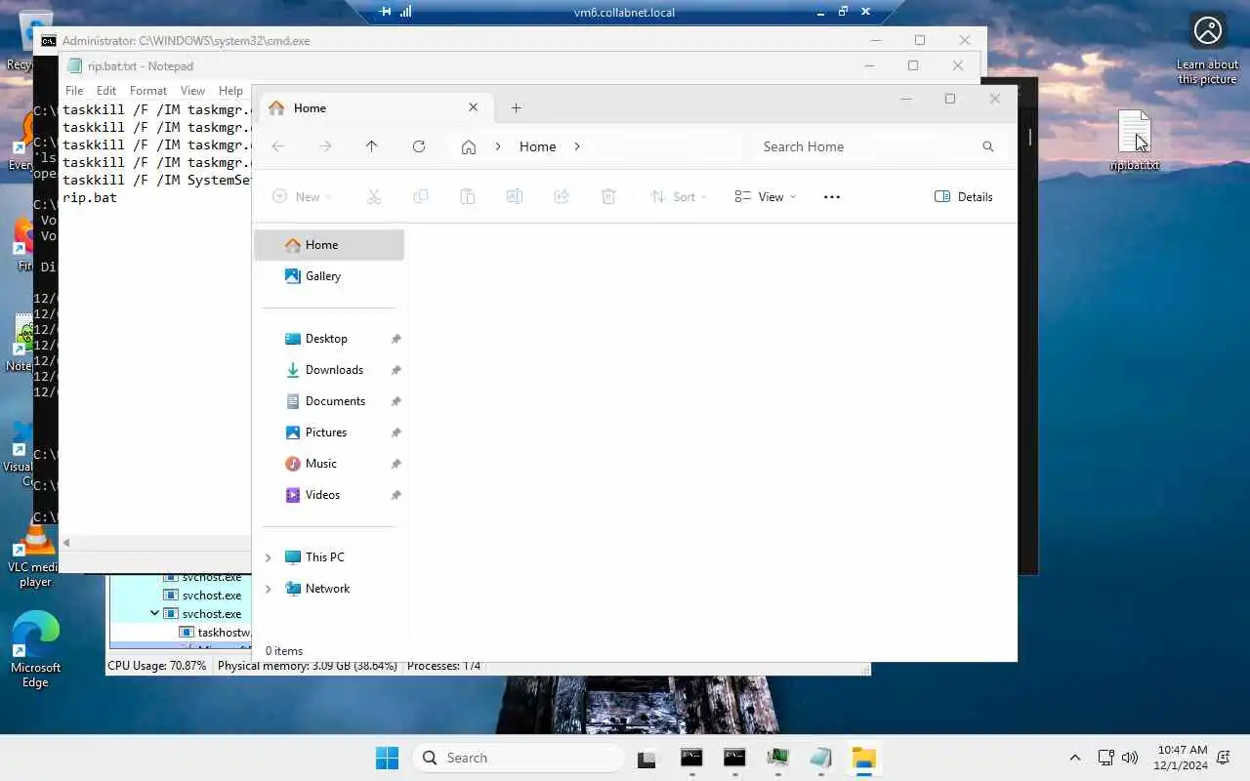Open Task View from taskbar
Viewport: 1250px width, 781px height.
point(646,759)
